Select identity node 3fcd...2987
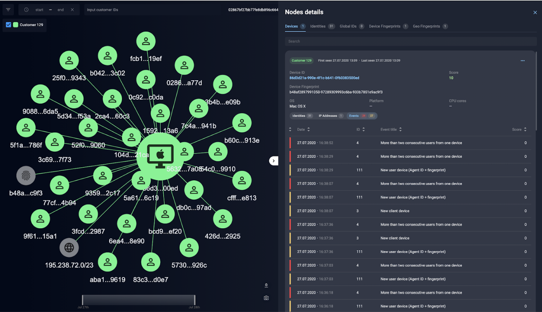The width and height of the screenshot is (542, 312). click(88, 214)
